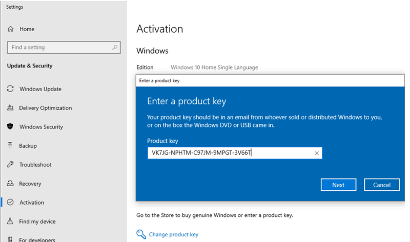Click the Find my device icon
This screenshot has width=410, height=242.
point(10,221)
